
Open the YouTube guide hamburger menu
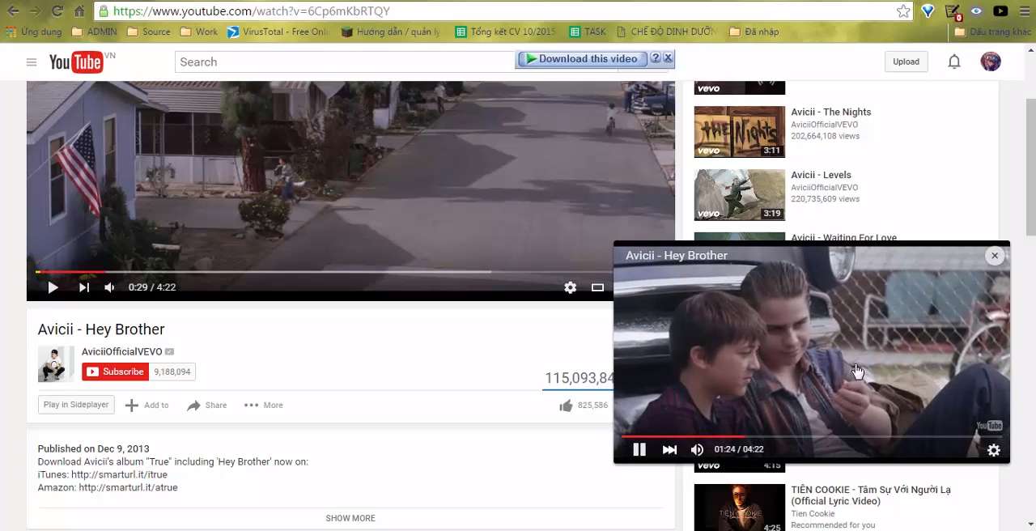point(31,62)
